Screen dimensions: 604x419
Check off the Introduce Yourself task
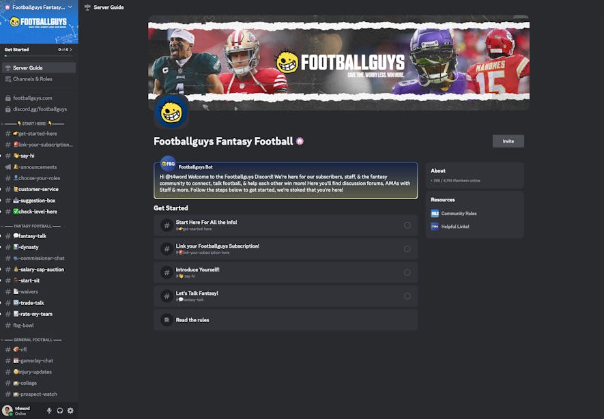click(x=407, y=273)
